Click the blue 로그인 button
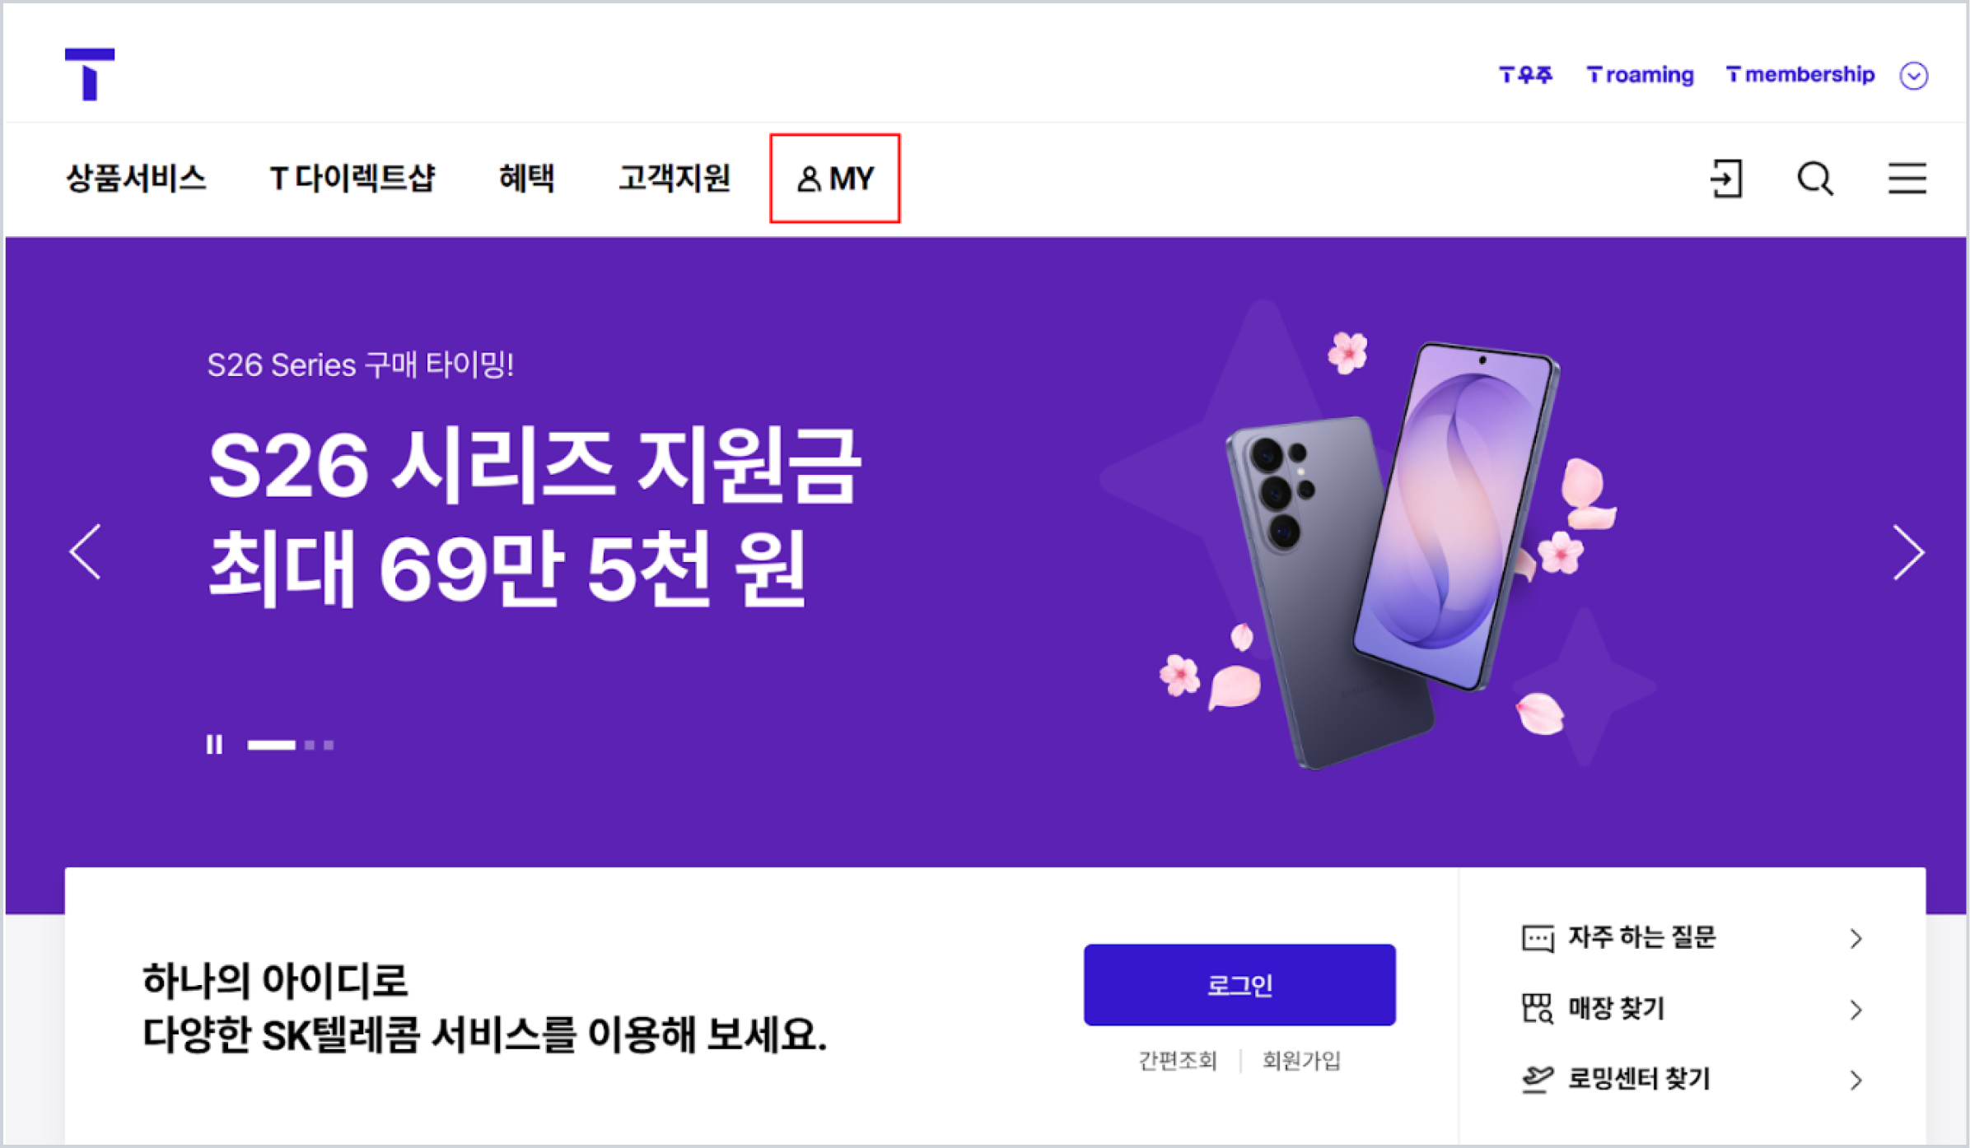1970x1148 pixels. pyautogui.click(x=1239, y=985)
